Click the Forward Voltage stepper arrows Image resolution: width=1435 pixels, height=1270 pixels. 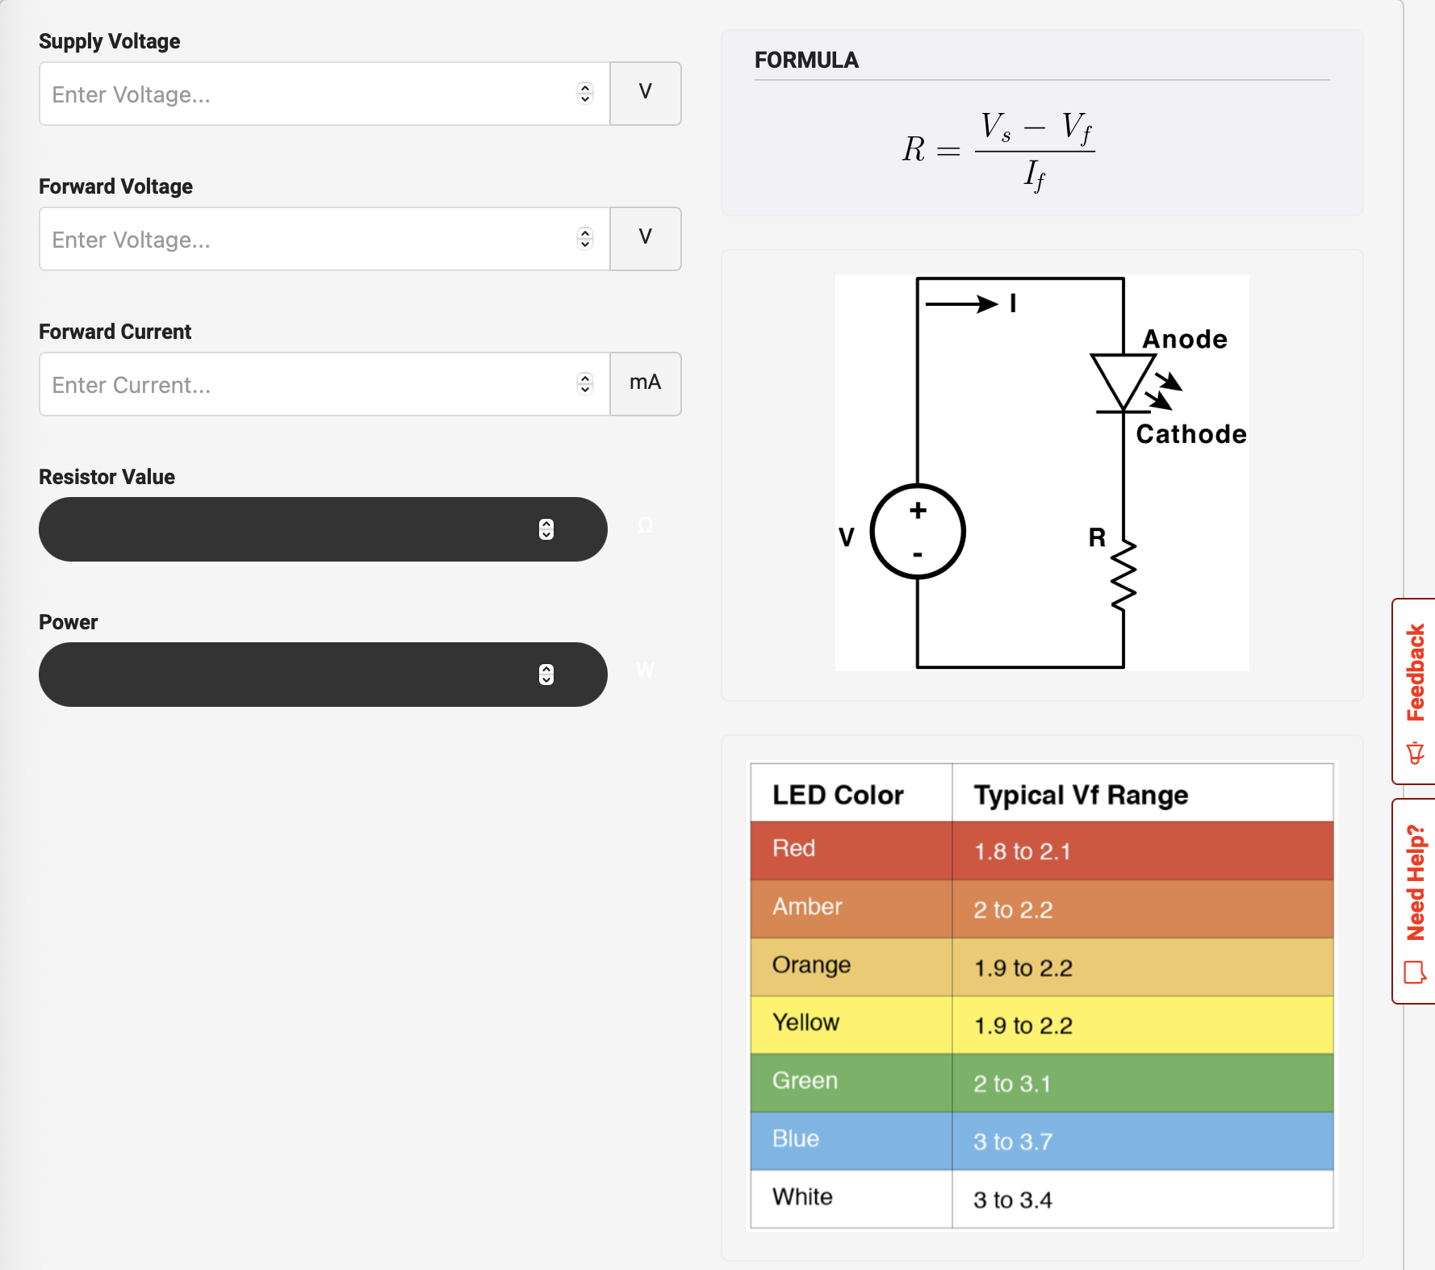click(585, 239)
